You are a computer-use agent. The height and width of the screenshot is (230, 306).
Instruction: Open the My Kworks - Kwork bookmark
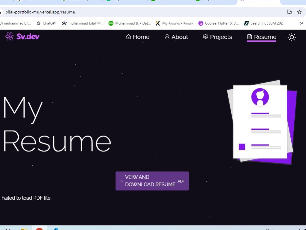point(174,23)
